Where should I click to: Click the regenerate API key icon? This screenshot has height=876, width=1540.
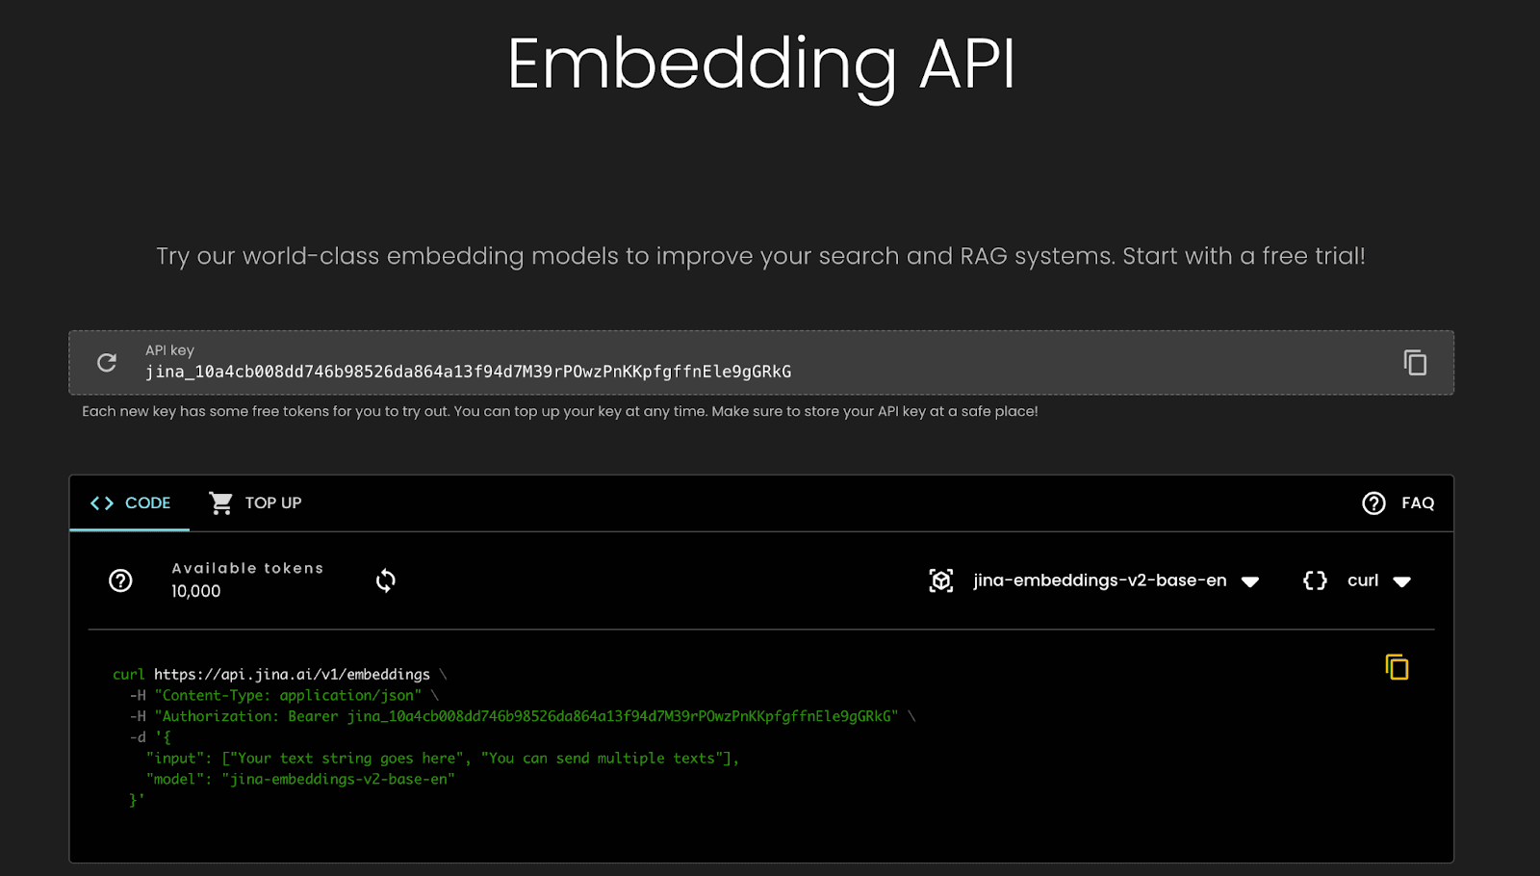click(x=107, y=363)
